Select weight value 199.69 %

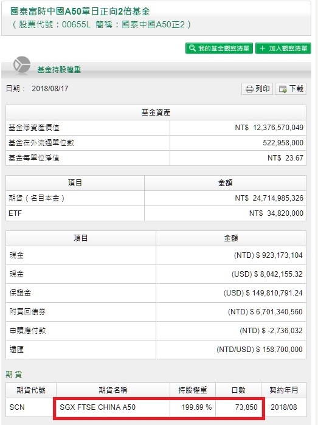[x=196, y=407]
